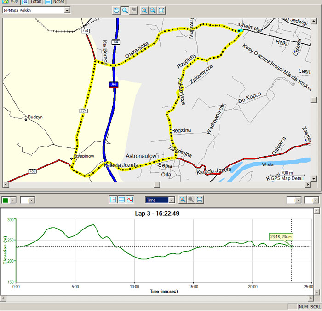
Task: Zoom in on the map
Action: click(144, 10)
